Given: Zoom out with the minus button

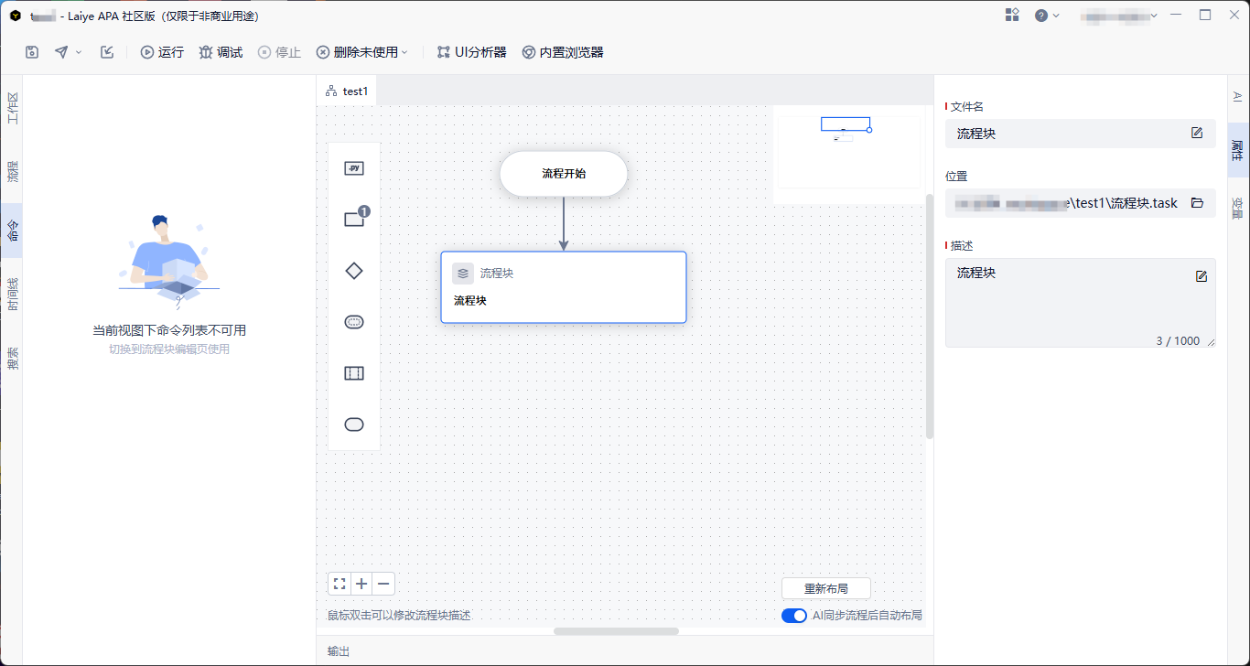Looking at the screenshot, I should (x=384, y=584).
